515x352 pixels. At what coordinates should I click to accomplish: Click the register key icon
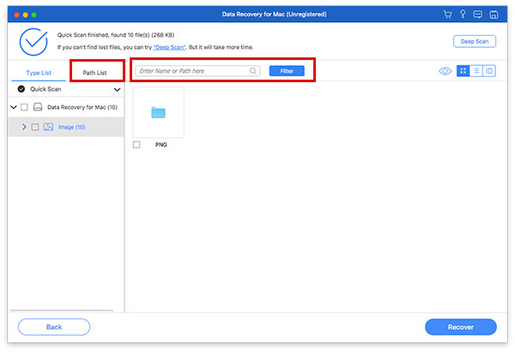pyautogui.click(x=463, y=14)
